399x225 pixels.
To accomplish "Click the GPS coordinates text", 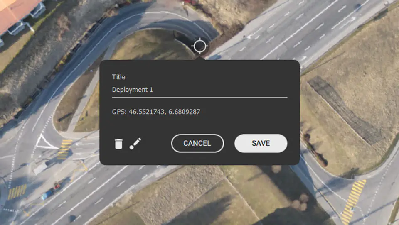I will pos(156,112).
